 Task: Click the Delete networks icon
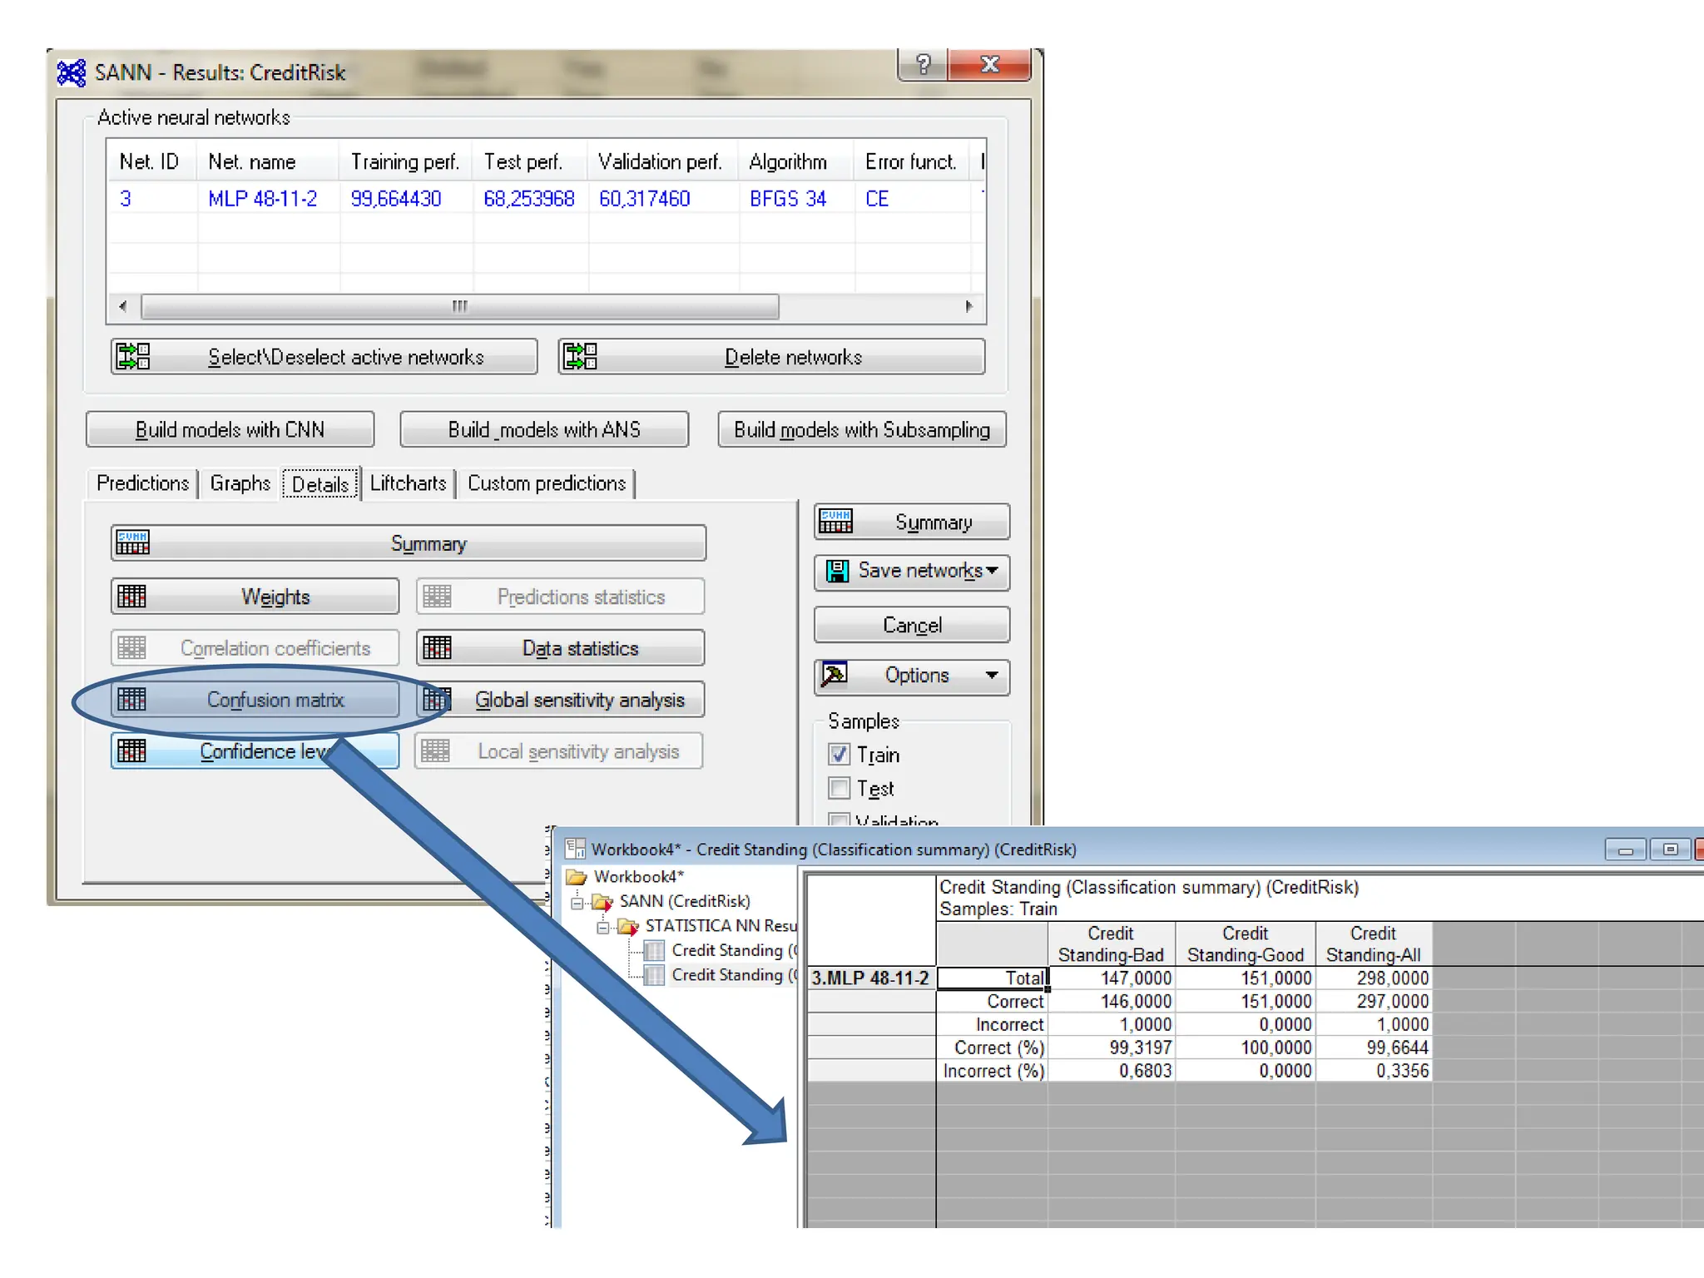pyautogui.click(x=580, y=356)
